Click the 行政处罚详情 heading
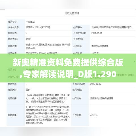 click(x=72, y=13)
